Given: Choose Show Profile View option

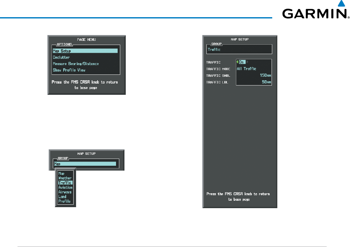Looking at the screenshot, I should click(69, 70).
